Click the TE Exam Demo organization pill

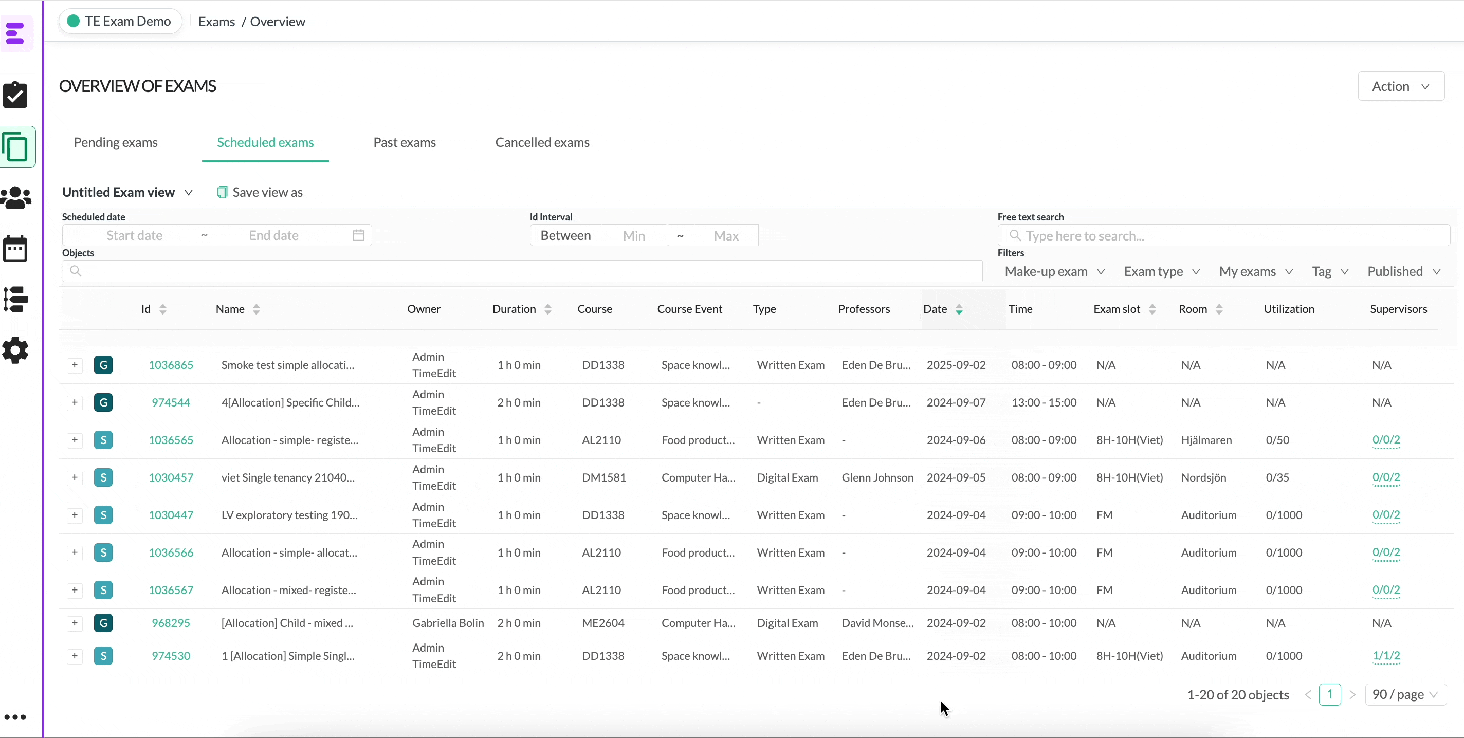pyautogui.click(x=120, y=21)
